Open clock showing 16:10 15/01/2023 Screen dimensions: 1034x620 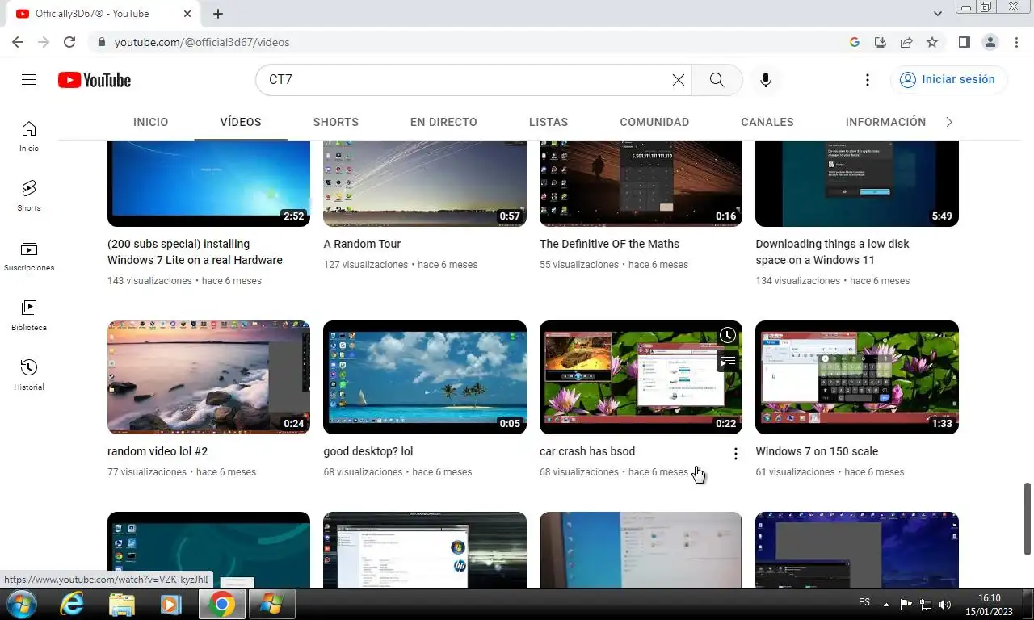tap(990, 605)
